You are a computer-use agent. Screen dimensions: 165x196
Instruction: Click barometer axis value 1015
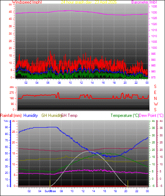(x=154, y=30)
